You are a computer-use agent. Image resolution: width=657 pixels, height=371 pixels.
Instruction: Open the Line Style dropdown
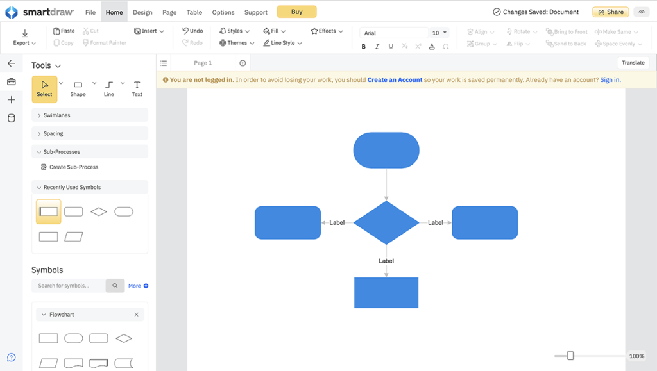281,43
